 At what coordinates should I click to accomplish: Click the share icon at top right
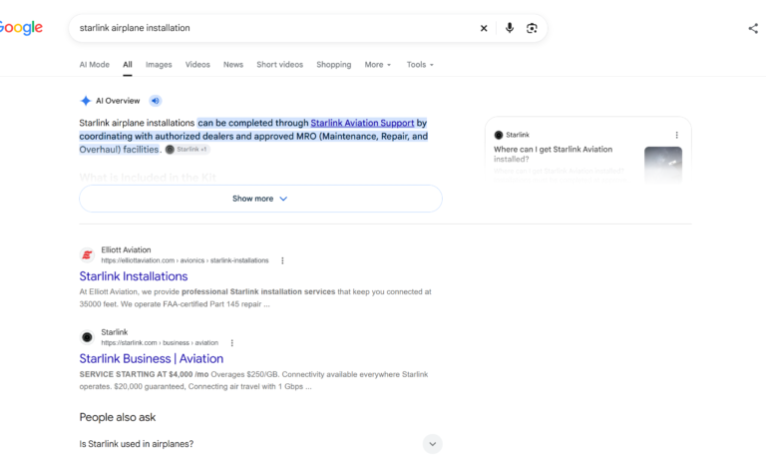click(x=753, y=28)
